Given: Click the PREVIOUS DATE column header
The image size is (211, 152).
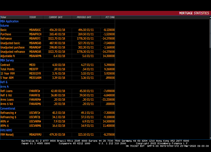Looking at the screenshot, I should point(84,17).
